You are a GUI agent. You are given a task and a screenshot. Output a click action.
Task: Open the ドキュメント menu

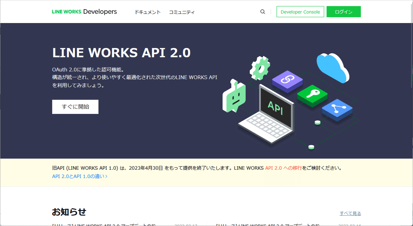[148, 11]
